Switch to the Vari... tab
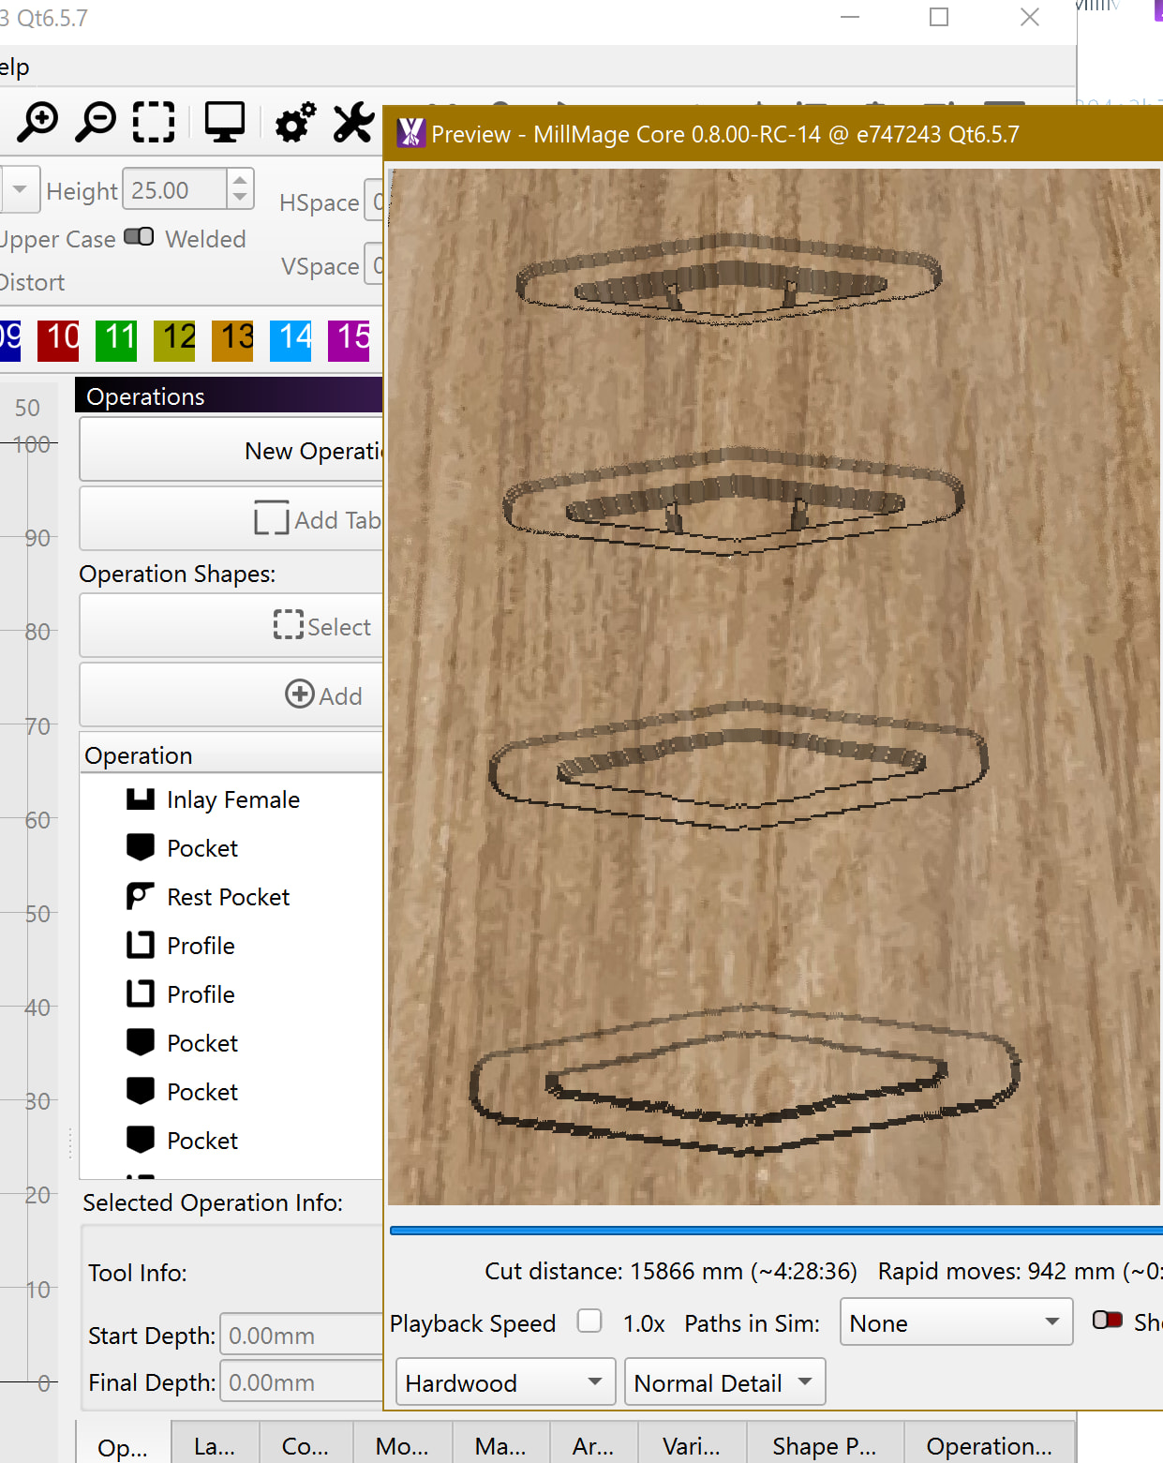The height and width of the screenshot is (1463, 1163). (692, 1446)
